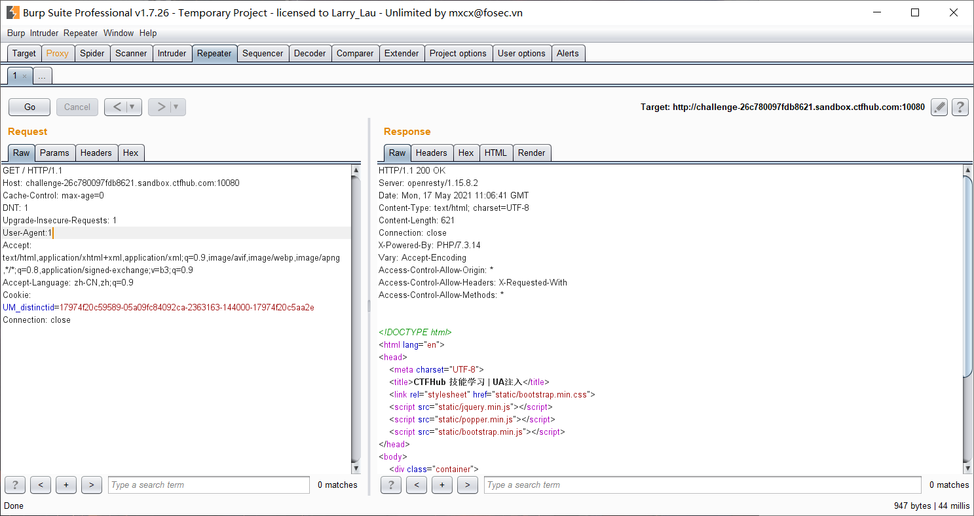Viewport: 974px width, 516px height.
Task: Open the User options tab
Action: click(521, 54)
